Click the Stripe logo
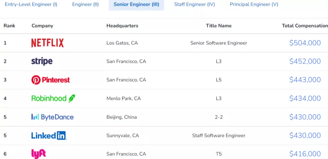This screenshot has height=159, width=328. (42, 61)
